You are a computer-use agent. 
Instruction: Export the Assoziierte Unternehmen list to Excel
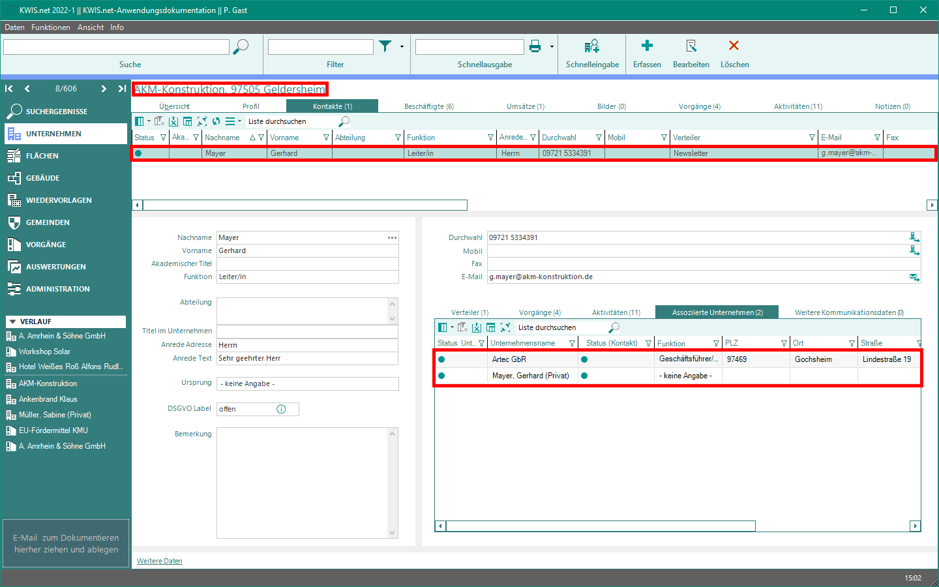tap(477, 327)
